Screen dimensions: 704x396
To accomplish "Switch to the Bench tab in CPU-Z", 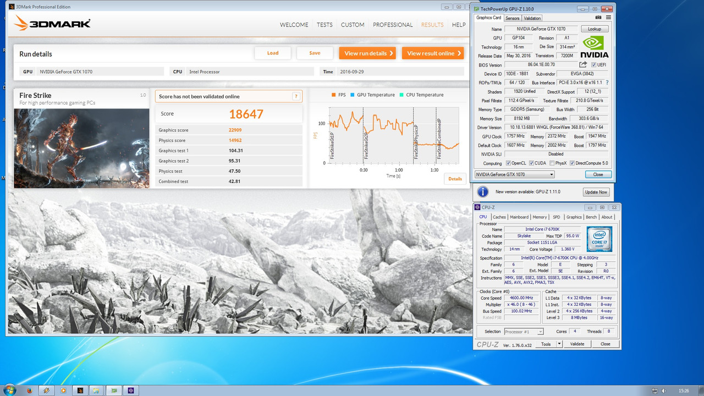I will [x=591, y=217].
